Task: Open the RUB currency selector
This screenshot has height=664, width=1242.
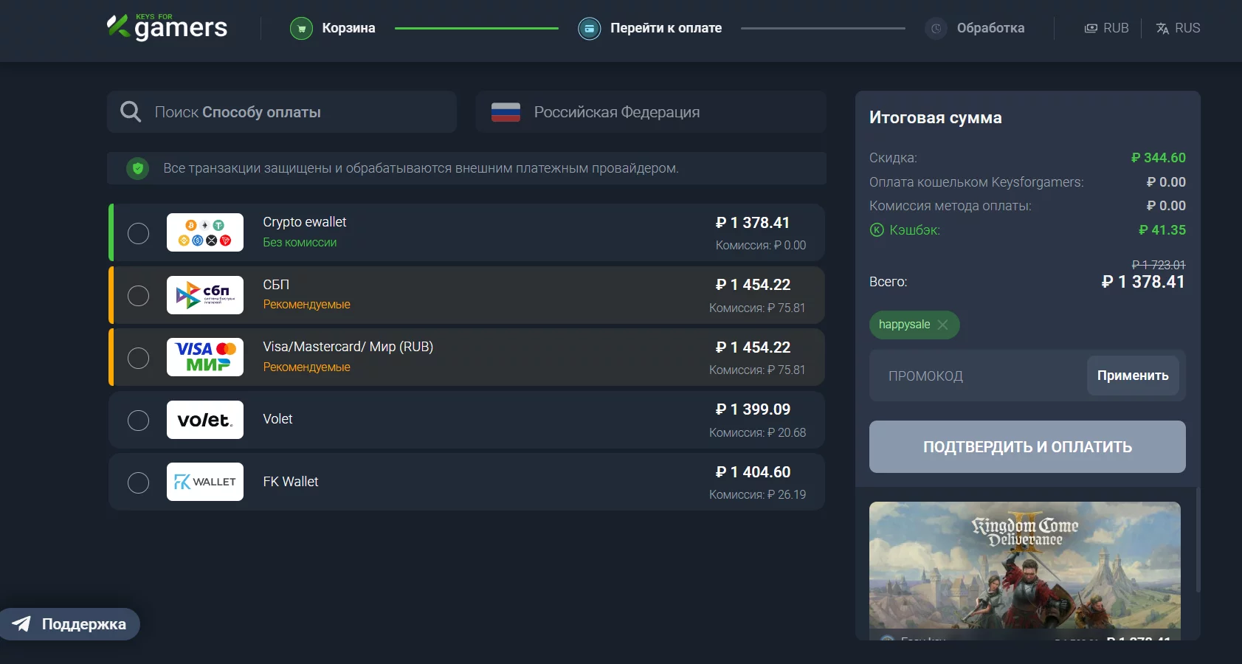Action: (x=1106, y=28)
